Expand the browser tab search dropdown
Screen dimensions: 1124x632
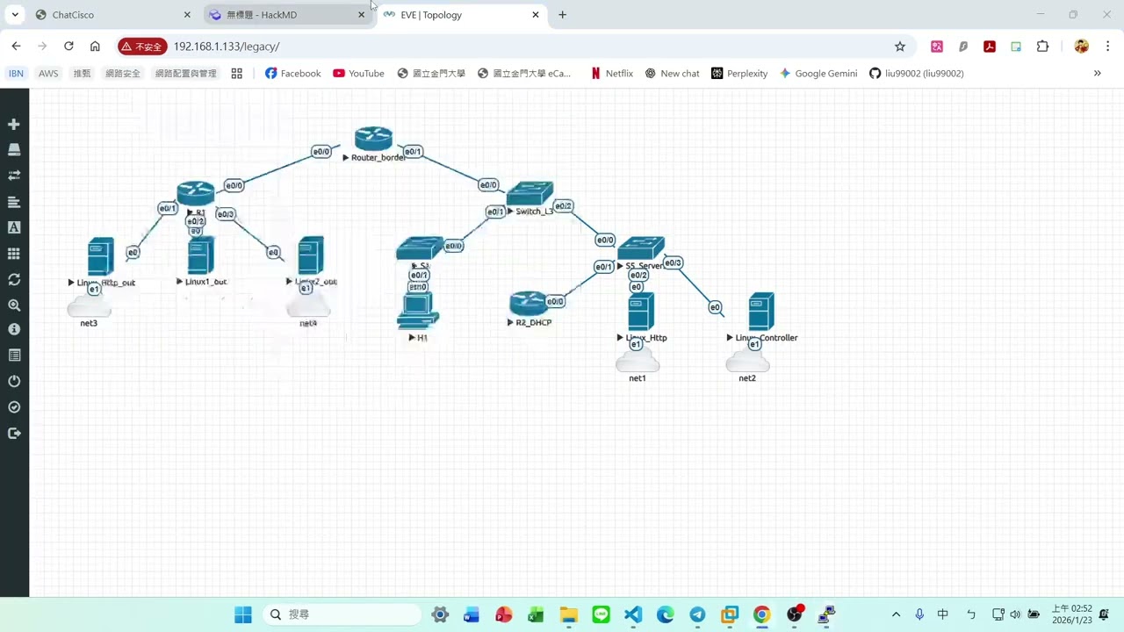(x=15, y=15)
